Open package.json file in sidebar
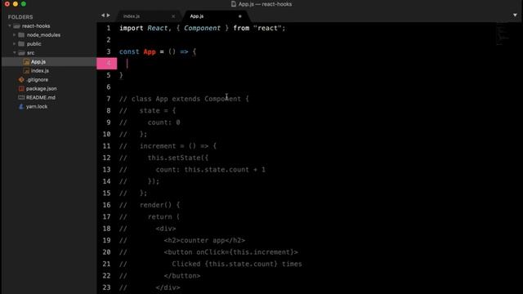Image resolution: width=523 pixels, height=294 pixels. [42, 89]
